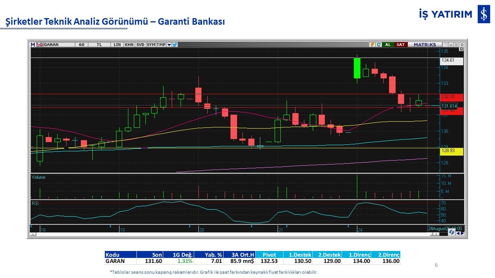
Task: Click the Matriks M logo icon
Action: click(33, 44)
